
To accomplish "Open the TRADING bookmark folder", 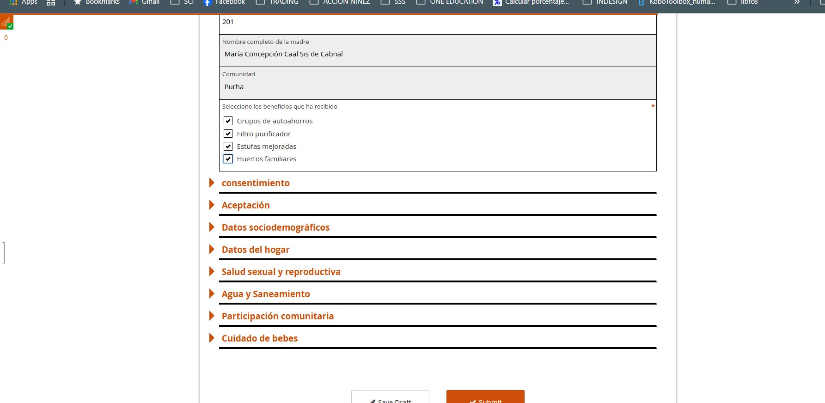I will pyautogui.click(x=278, y=2).
